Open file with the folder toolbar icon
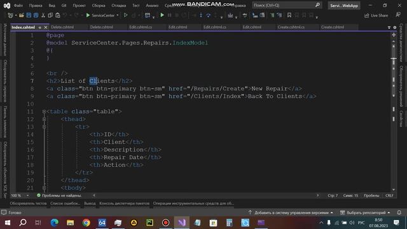407x229 pixels. (22, 15)
